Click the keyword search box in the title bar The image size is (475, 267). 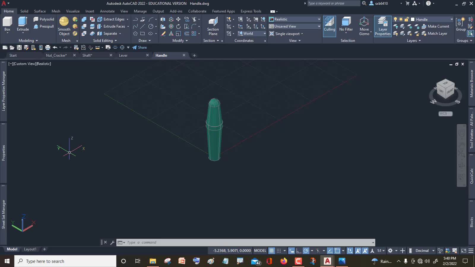coord(333,3)
